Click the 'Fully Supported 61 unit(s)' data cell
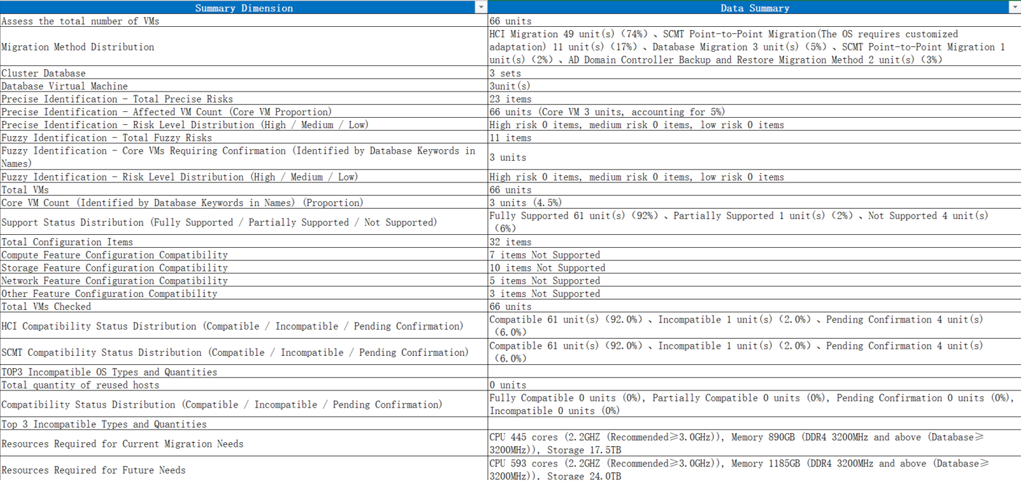 coord(754,222)
